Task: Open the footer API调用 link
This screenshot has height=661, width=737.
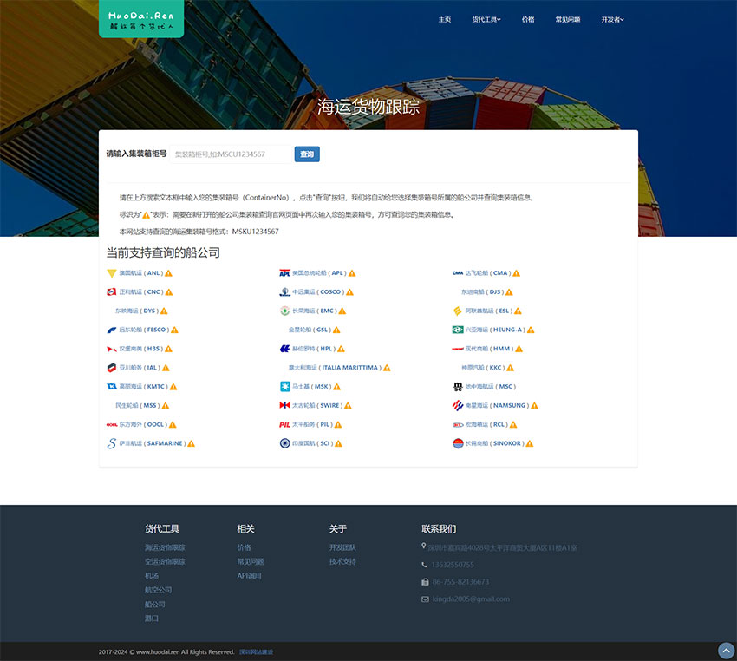Action: (249, 576)
